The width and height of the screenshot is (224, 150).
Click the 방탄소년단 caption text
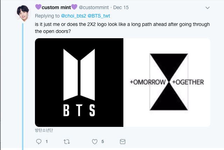pos(44,130)
